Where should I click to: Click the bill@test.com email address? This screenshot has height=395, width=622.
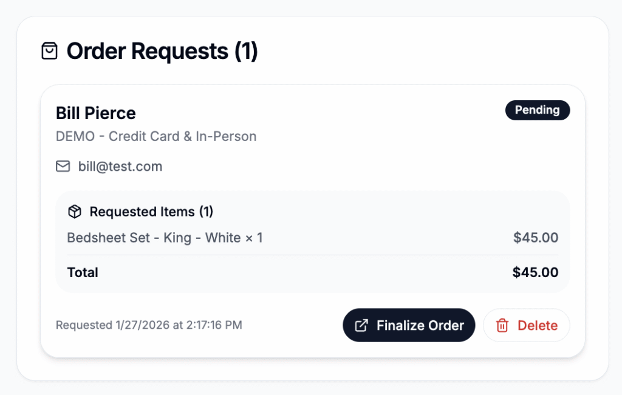coord(120,167)
